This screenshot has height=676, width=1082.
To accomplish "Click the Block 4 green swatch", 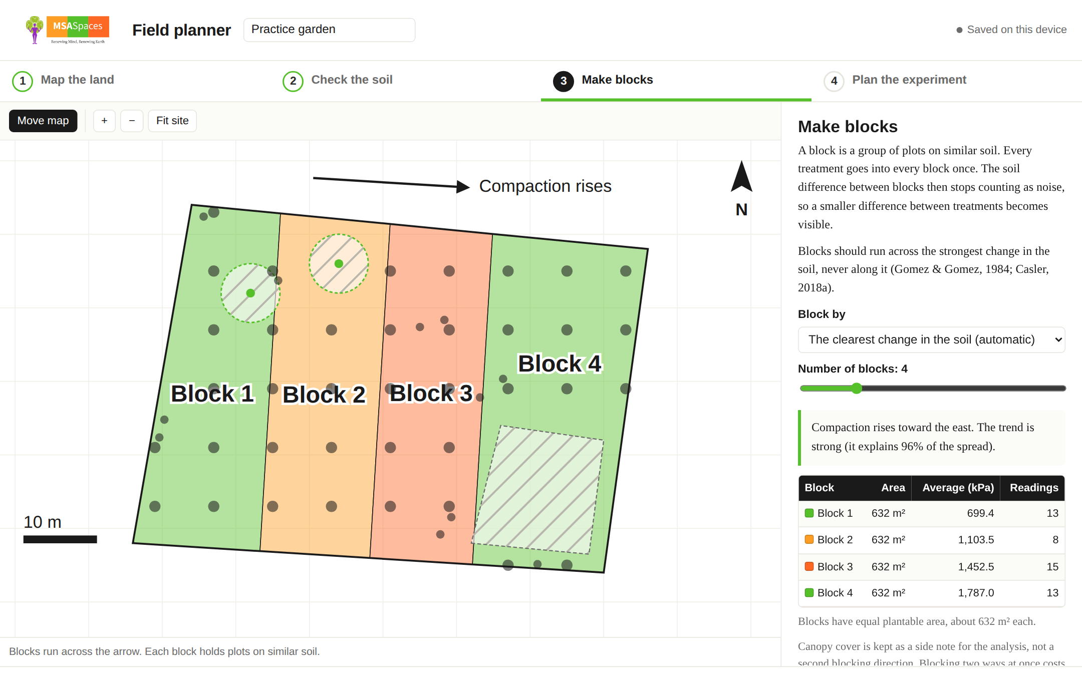I will 809,593.
